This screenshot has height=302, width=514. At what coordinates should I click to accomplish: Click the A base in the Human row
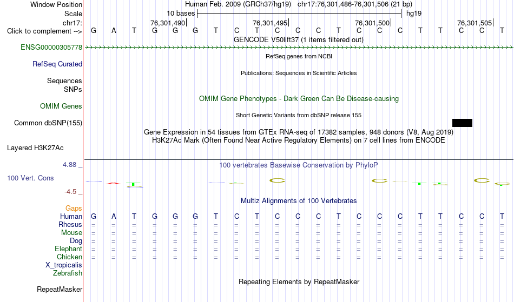tap(114, 216)
